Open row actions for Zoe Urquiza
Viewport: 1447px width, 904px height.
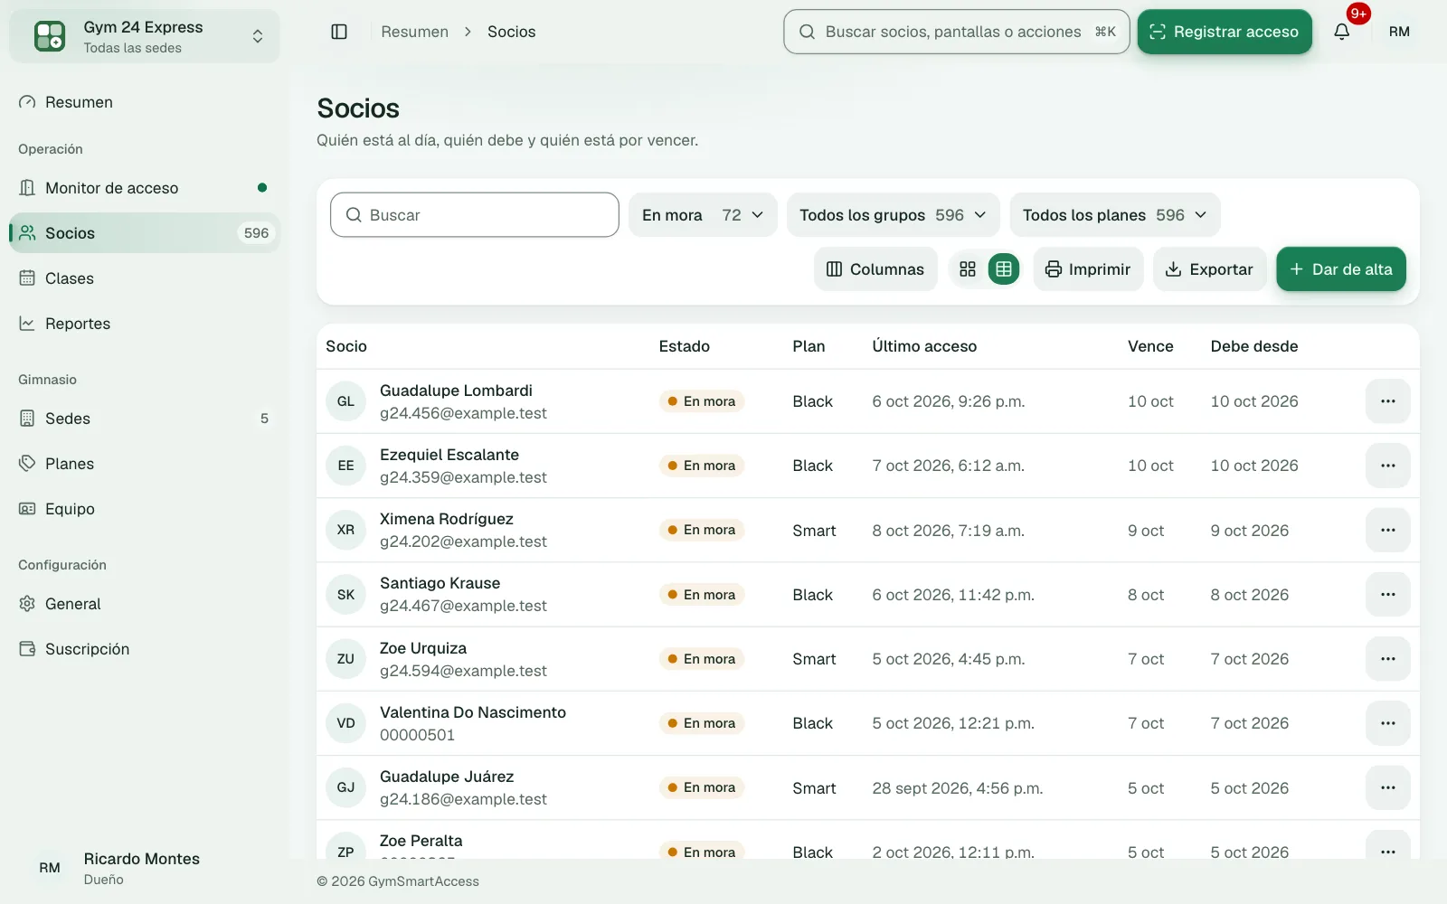pyautogui.click(x=1388, y=659)
